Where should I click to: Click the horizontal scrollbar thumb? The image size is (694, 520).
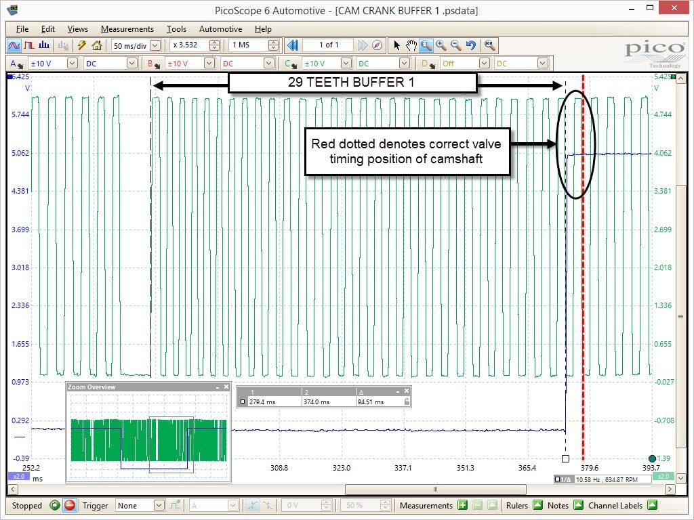point(436,489)
